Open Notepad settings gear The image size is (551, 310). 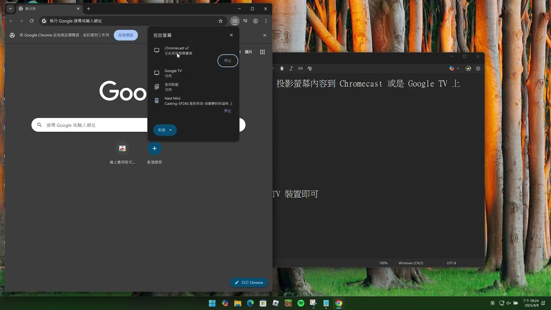[x=478, y=68]
